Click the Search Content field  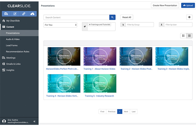[x=76, y=17]
